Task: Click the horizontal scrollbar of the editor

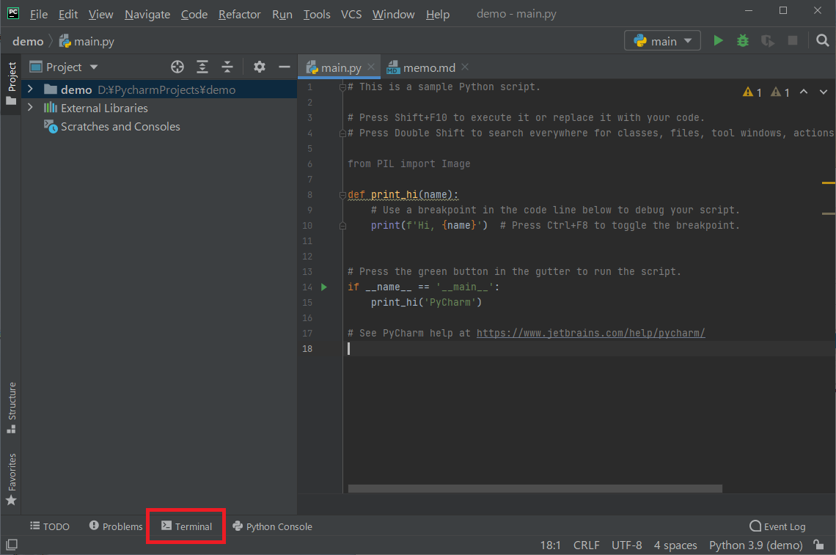Action: (x=535, y=488)
